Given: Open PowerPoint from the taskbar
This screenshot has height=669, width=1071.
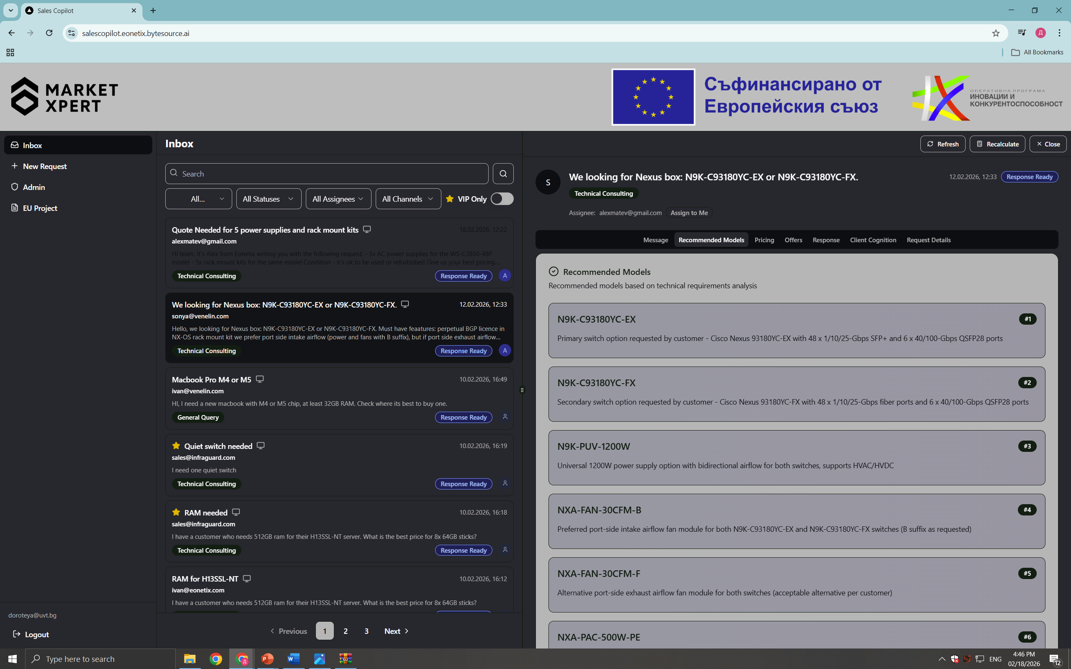Looking at the screenshot, I should [267, 659].
